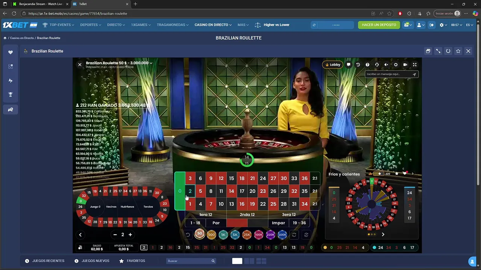Open the game help question mark
This screenshot has width=481, height=270.
368,64
